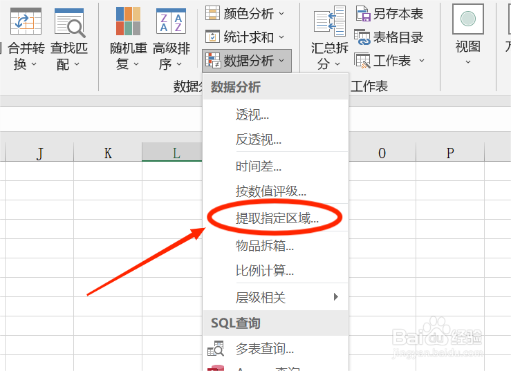Expand the 高级排序 dropdown arrow

coord(179,64)
